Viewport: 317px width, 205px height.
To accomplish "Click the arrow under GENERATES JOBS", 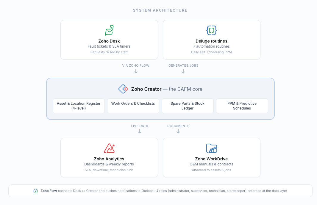I will [x=183, y=71].
